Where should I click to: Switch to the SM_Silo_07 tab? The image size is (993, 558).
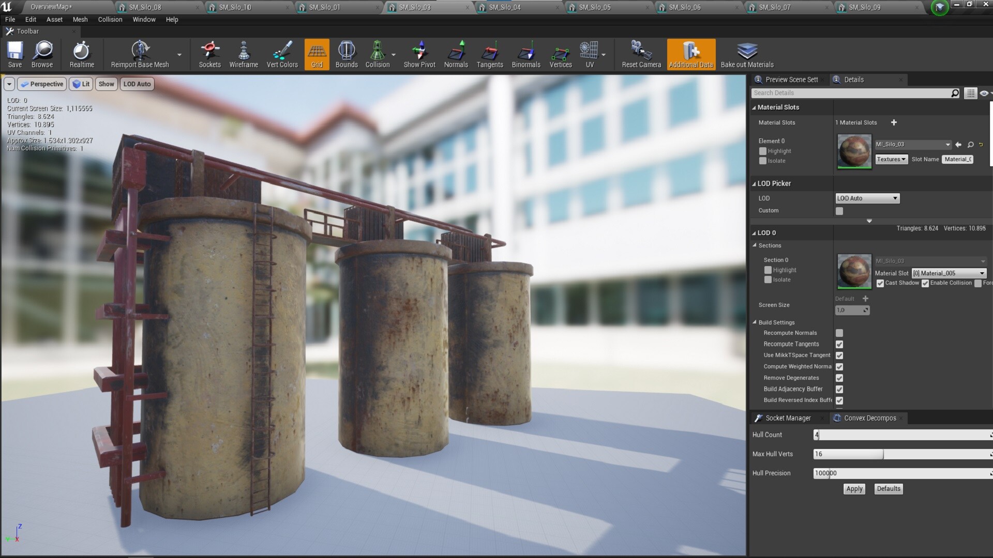point(774,7)
